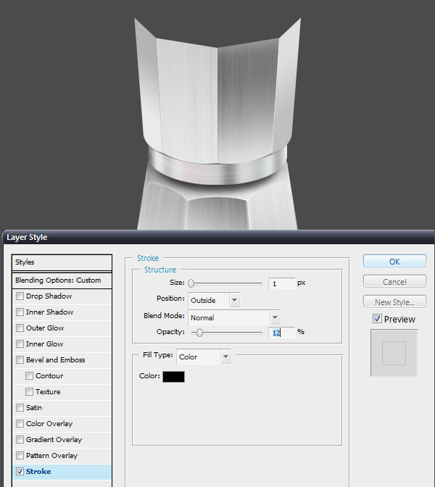
Task: Select the Texture style label
Action: 48,391
